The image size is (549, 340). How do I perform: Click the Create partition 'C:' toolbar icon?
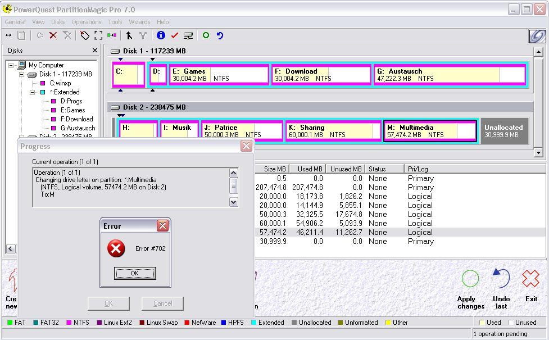[40, 35]
